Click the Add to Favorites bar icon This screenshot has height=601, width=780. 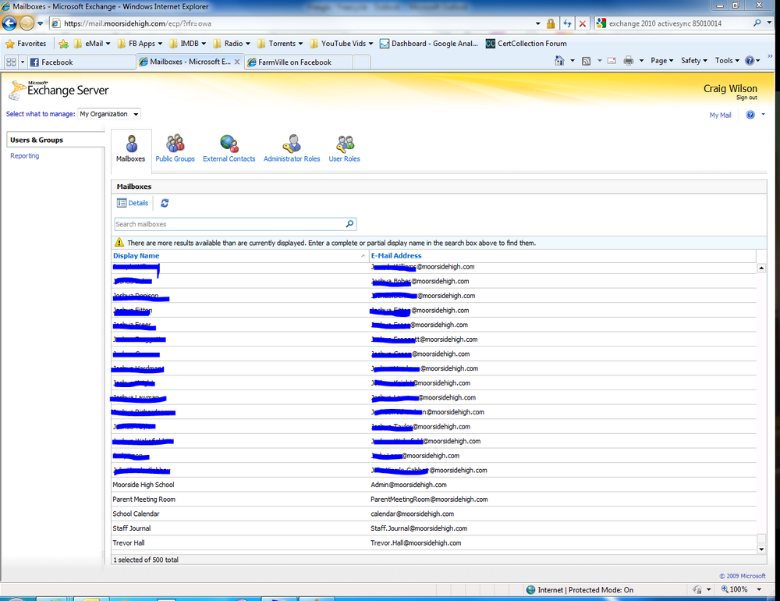[x=63, y=44]
